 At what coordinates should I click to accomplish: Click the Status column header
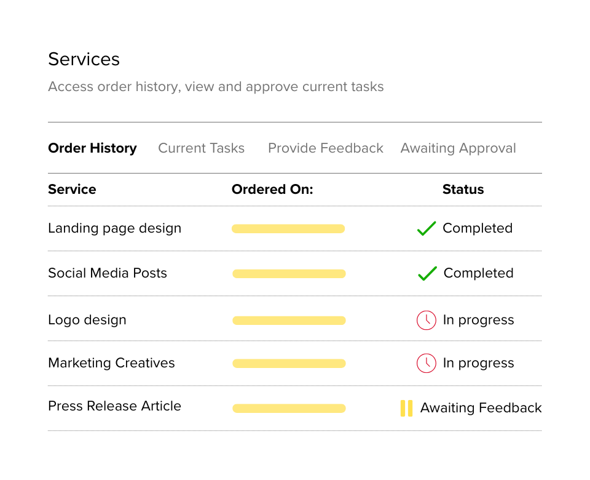tap(463, 189)
